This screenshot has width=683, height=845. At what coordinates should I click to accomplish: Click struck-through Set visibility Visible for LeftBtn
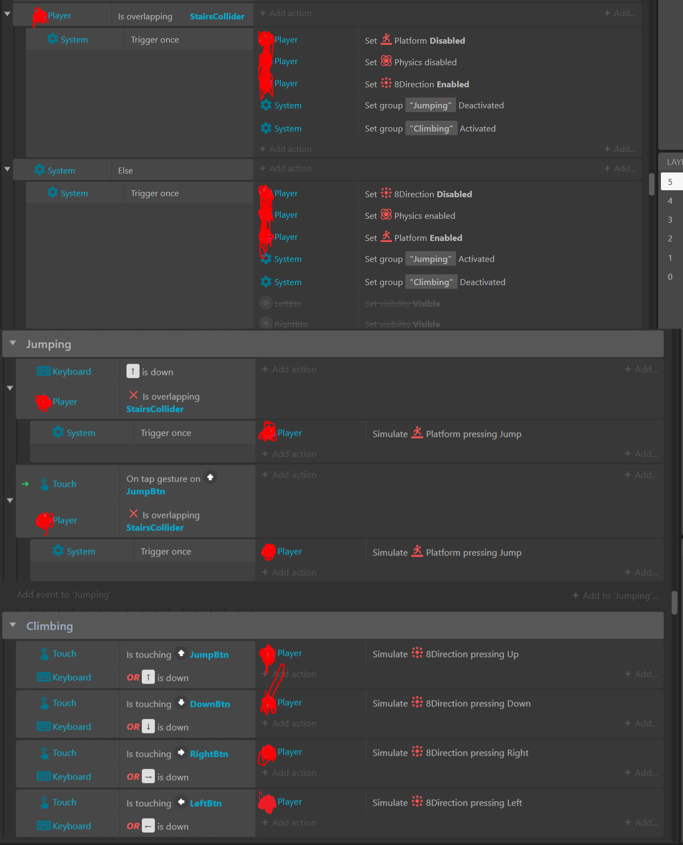pos(402,304)
